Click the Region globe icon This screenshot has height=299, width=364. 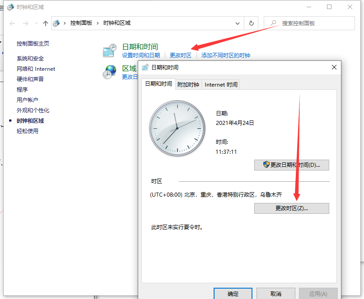click(x=109, y=72)
